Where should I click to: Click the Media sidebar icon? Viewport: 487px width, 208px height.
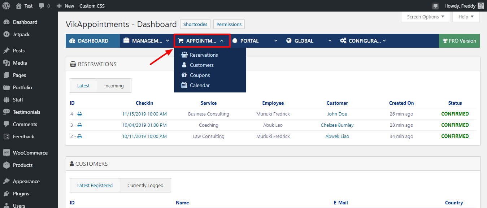[x=6, y=63]
